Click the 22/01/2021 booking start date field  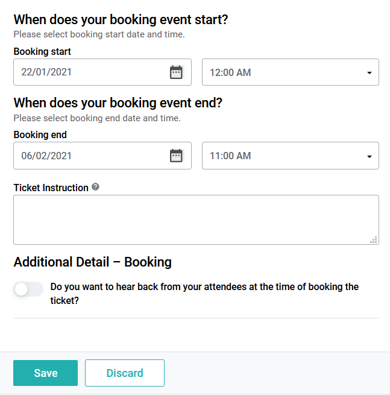102,72
